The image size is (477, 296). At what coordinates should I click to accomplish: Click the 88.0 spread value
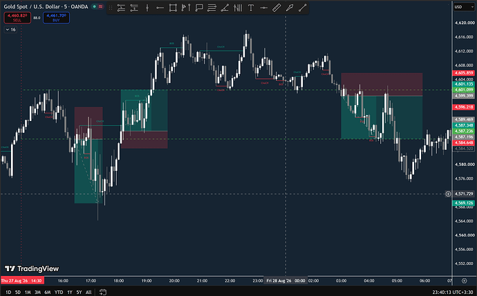(37, 18)
